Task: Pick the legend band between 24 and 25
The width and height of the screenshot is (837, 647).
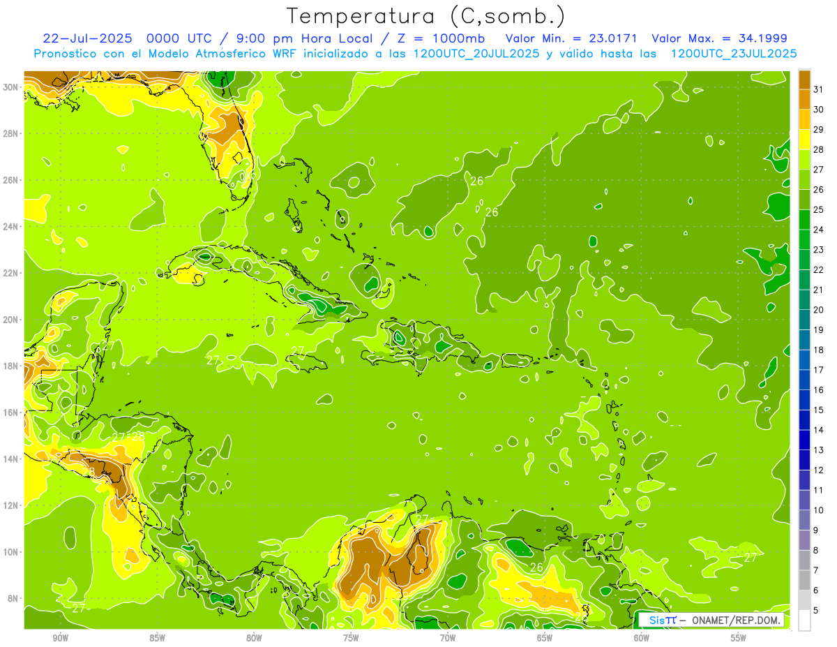Action: [x=804, y=220]
